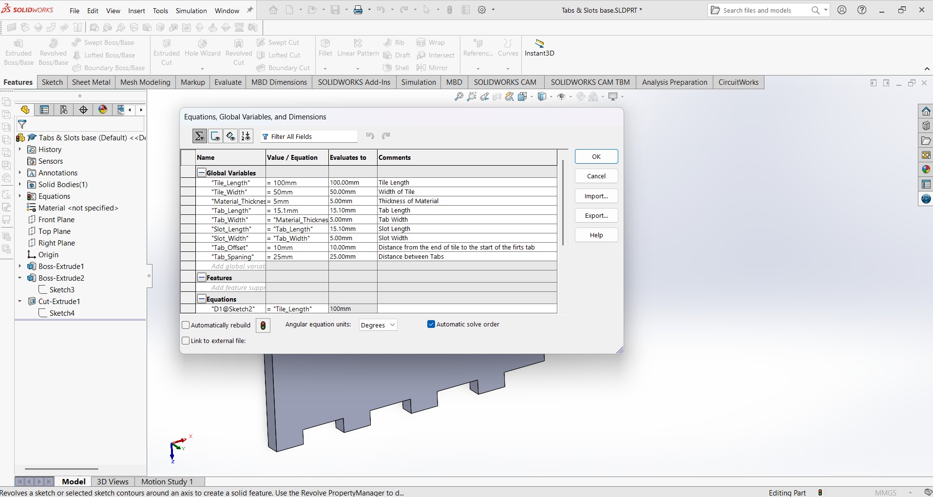Open Custom Properties in the task pane
Viewport: 933px width, 497px height.
click(x=926, y=184)
